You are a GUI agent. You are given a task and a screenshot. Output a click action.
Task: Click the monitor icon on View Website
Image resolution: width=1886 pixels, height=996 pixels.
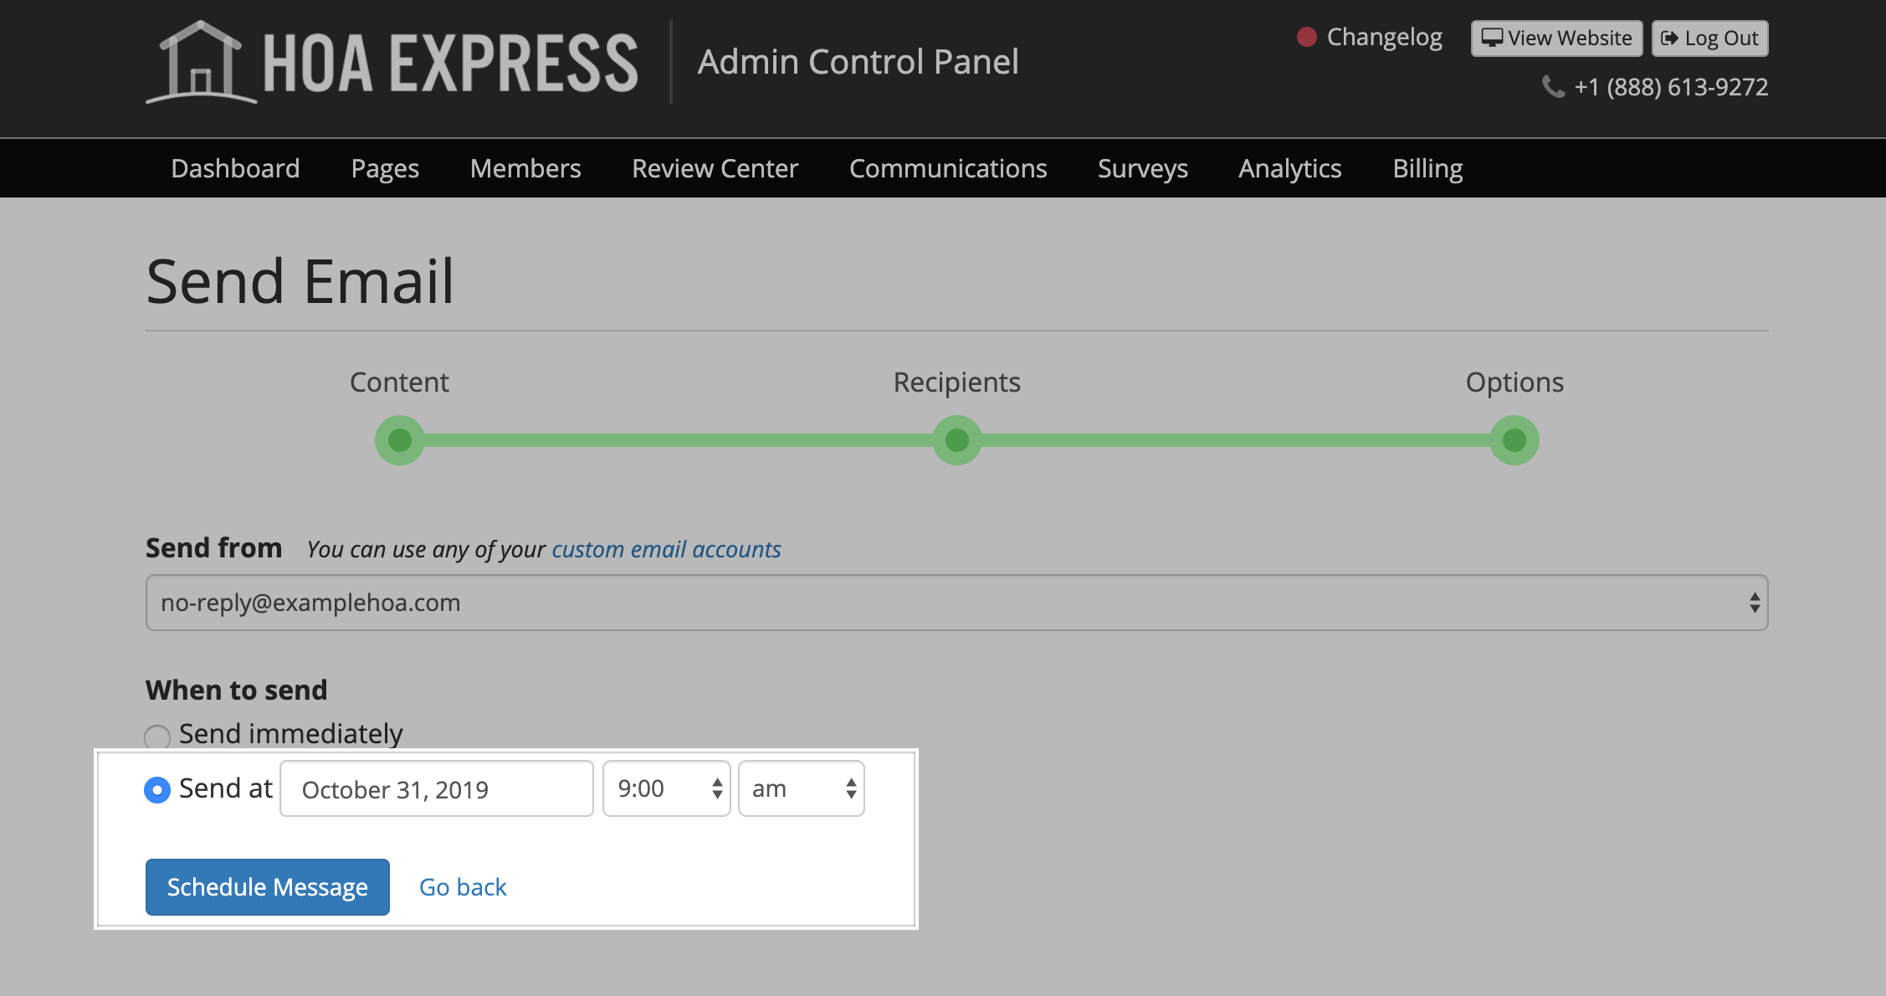pyautogui.click(x=1492, y=38)
